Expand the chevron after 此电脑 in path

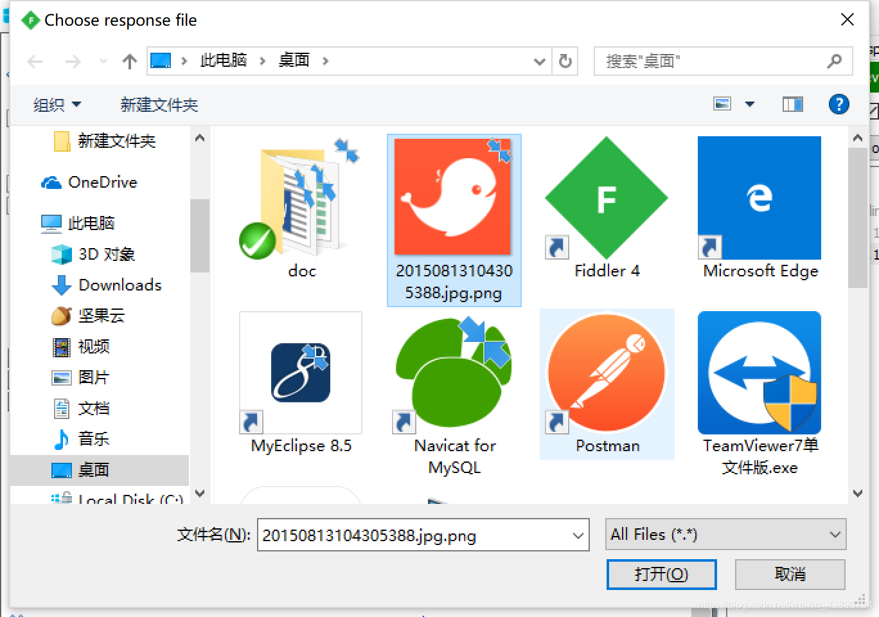tap(262, 61)
